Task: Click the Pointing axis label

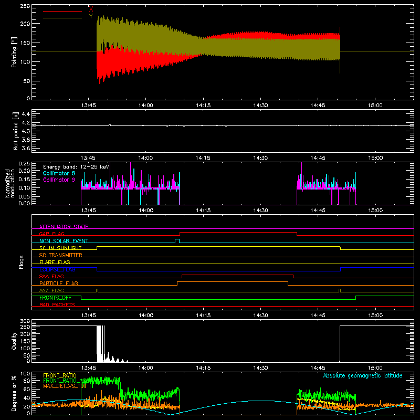Action: tap(14, 52)
